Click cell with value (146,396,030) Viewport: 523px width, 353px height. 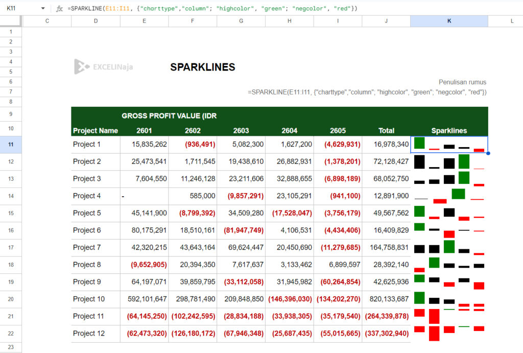[x=290, y=299]
